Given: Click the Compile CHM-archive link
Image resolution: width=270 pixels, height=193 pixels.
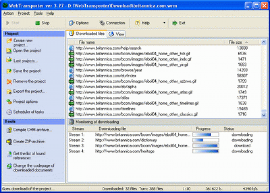Looking at the screenshot, I should (32, 130).
